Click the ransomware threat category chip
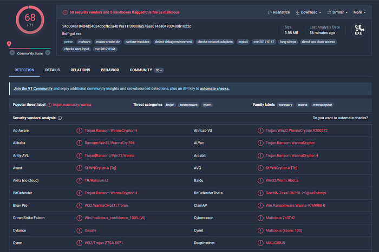The width and height of the screenshot is (379, 252). pyautogui.click(x=188, y=105)
